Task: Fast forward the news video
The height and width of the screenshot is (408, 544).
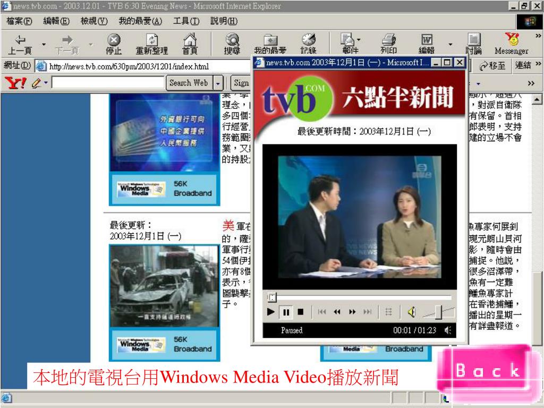Action: [x=352, y=312]
